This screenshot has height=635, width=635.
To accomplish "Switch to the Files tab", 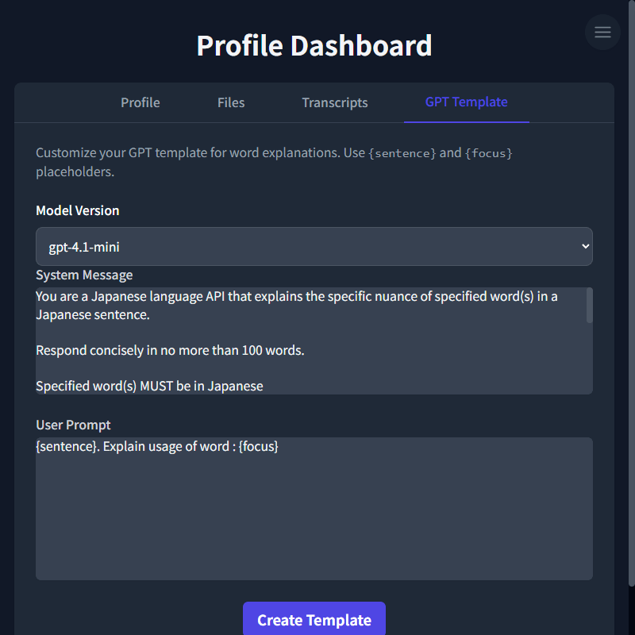I will coord(231,102).
